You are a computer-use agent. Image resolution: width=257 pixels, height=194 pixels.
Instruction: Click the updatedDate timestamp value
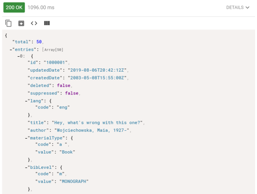[97, 70]
